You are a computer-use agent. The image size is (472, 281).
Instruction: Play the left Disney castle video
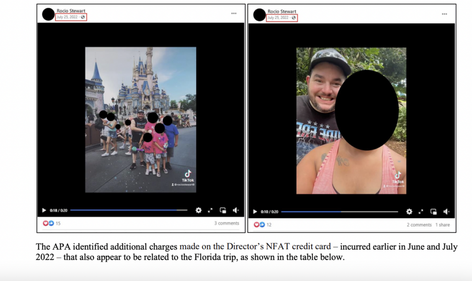point(44,210)
